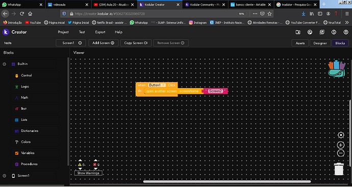The height and width of the screenshot is (187, 352).
Task: Center the blocks workspace view
Action: 341,135
